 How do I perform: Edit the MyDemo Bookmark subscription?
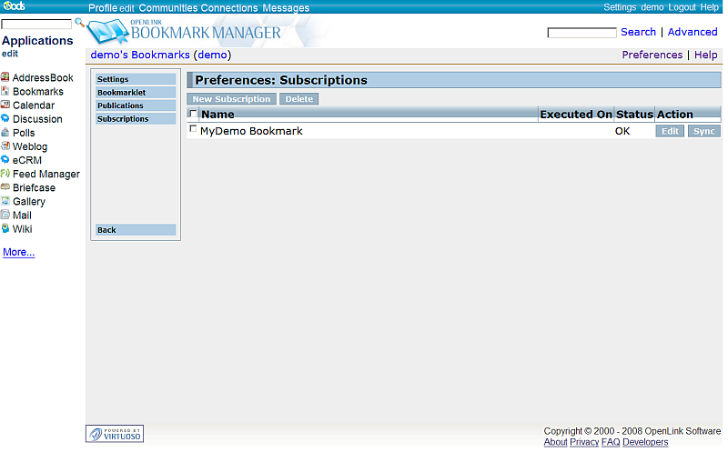click(670, 131)
